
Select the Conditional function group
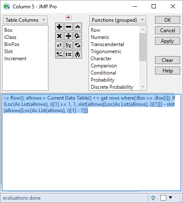point(103,73)
